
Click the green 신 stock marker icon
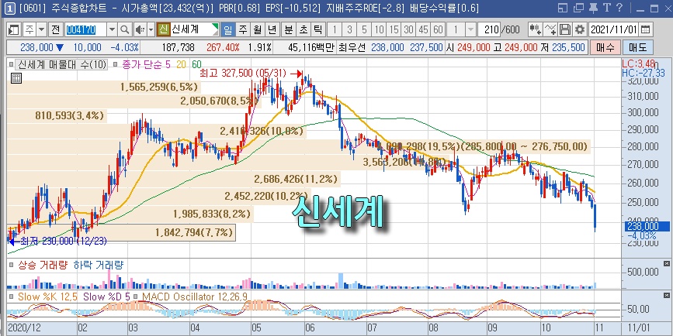(163, 29)
